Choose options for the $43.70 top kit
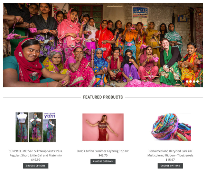Image resolution: width=206 pixels, height=172 pixels. tap(103, 161)
